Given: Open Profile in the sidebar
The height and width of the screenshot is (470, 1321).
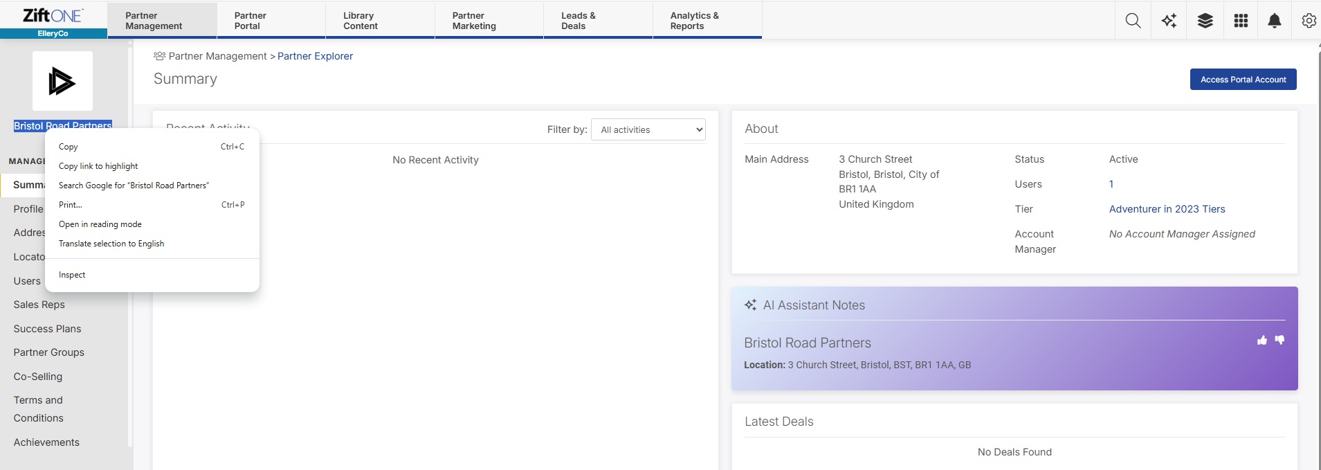Looking at the screenshot, I should [x=28, y=209].
